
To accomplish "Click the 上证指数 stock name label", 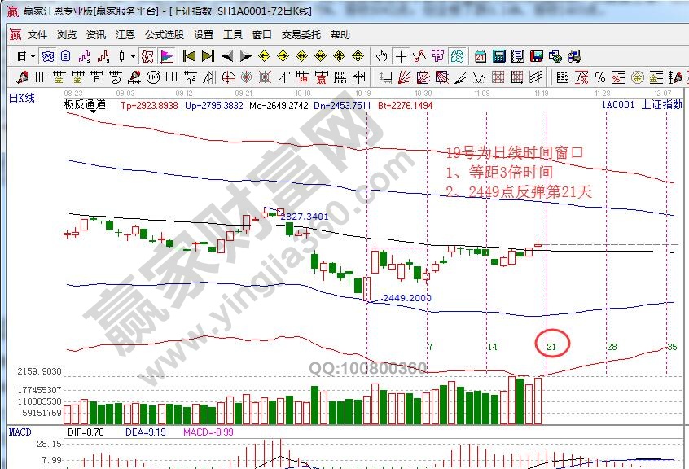I will pos(661,105).
